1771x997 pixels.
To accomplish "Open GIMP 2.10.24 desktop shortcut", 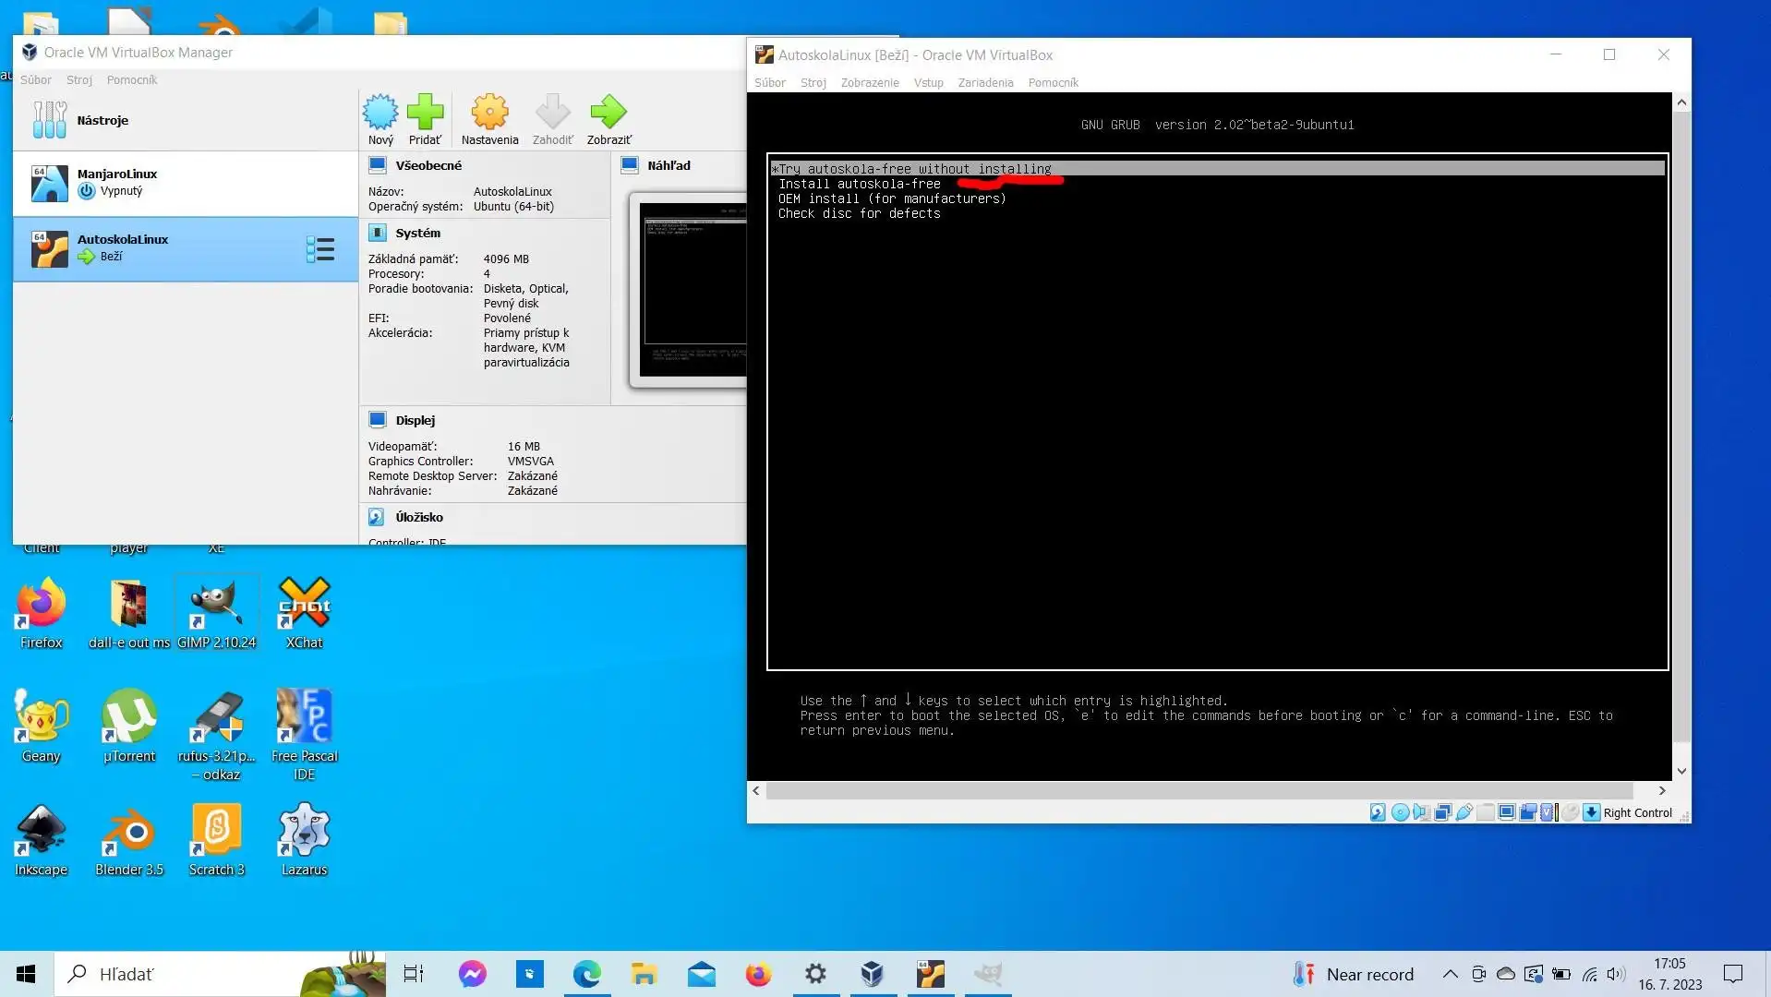I will coord(216,613).
